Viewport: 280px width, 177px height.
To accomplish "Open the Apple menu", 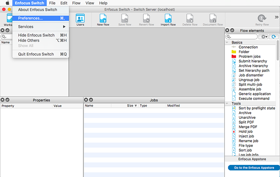I will coord(7,3).
